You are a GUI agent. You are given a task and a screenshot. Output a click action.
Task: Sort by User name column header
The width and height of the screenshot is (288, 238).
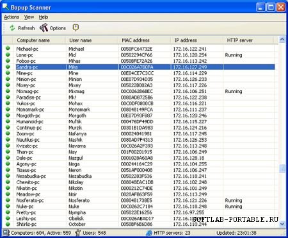click(x=92, y=40)
